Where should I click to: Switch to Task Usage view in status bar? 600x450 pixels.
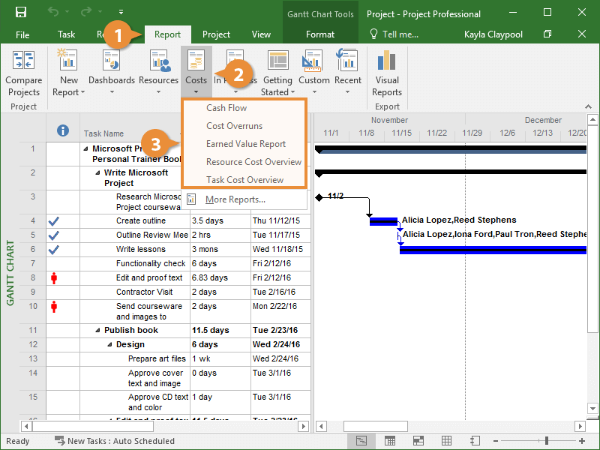[390, 441]
